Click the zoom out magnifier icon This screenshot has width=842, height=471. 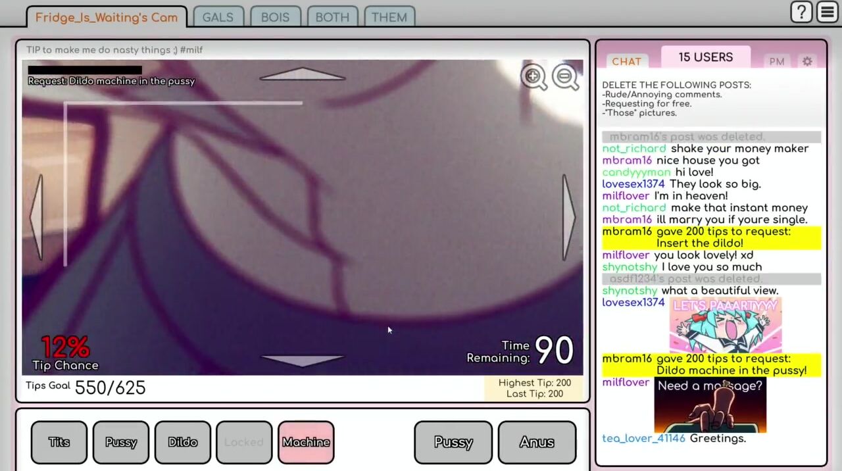click(x=565, y=77)
